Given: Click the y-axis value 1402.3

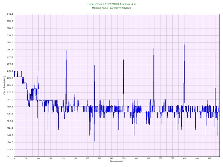Looking at the screenshot, I should (x=10, y=135).
